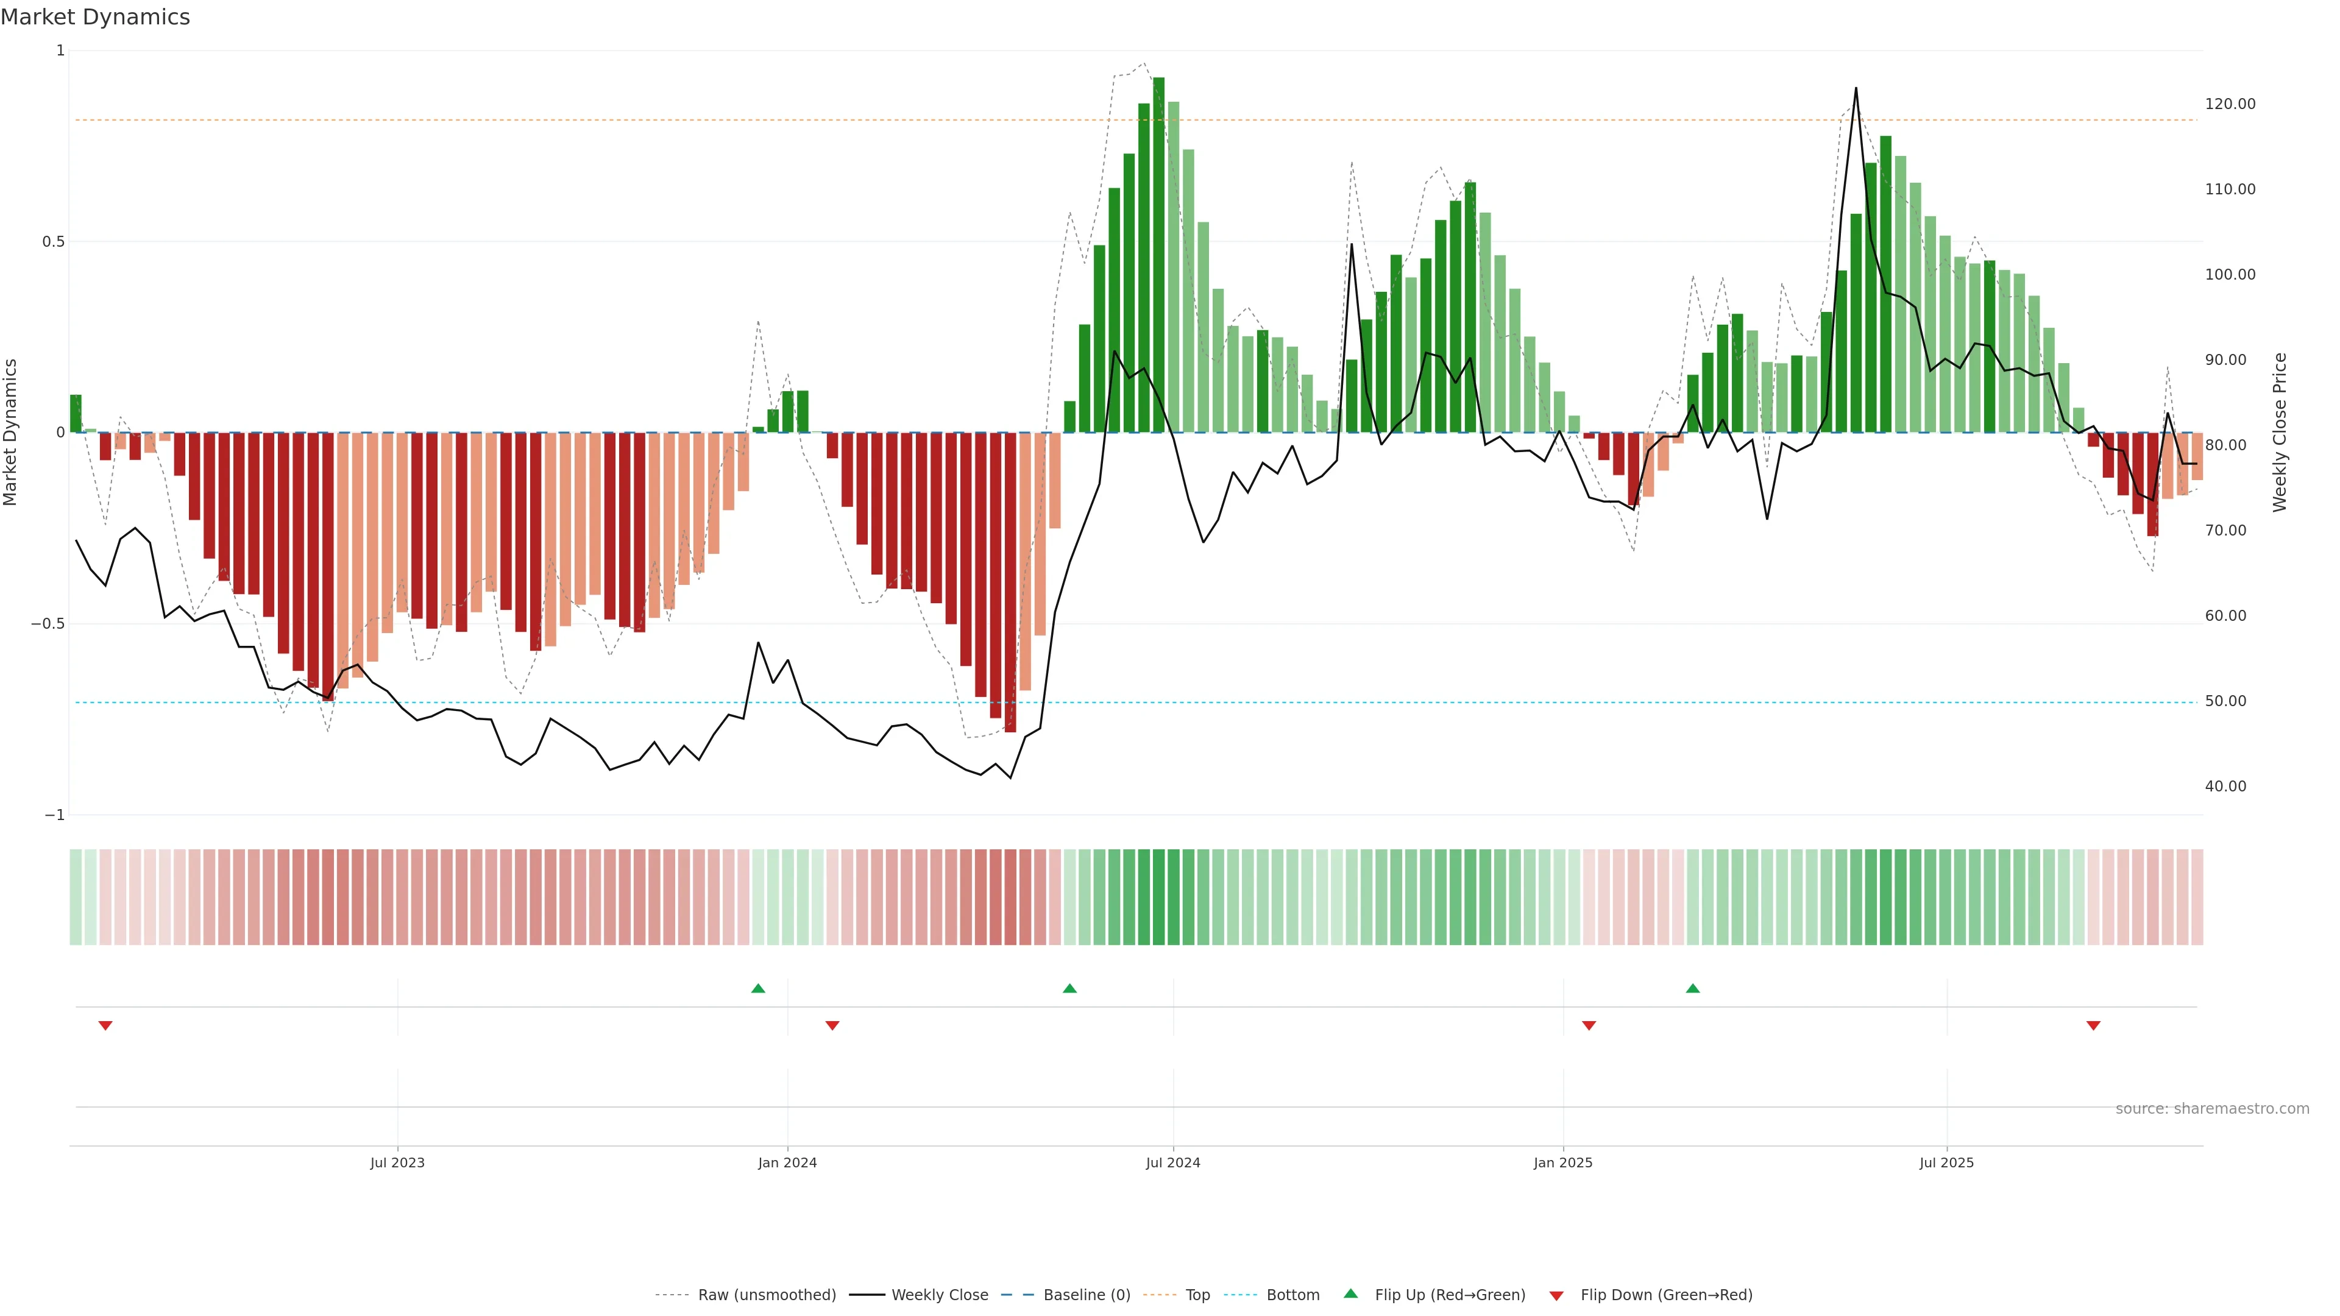Screen dimensions: 2340x1316
Task: Click the Flip Down marker right after Jan 2025
Action: [x=1589, y=1025]
